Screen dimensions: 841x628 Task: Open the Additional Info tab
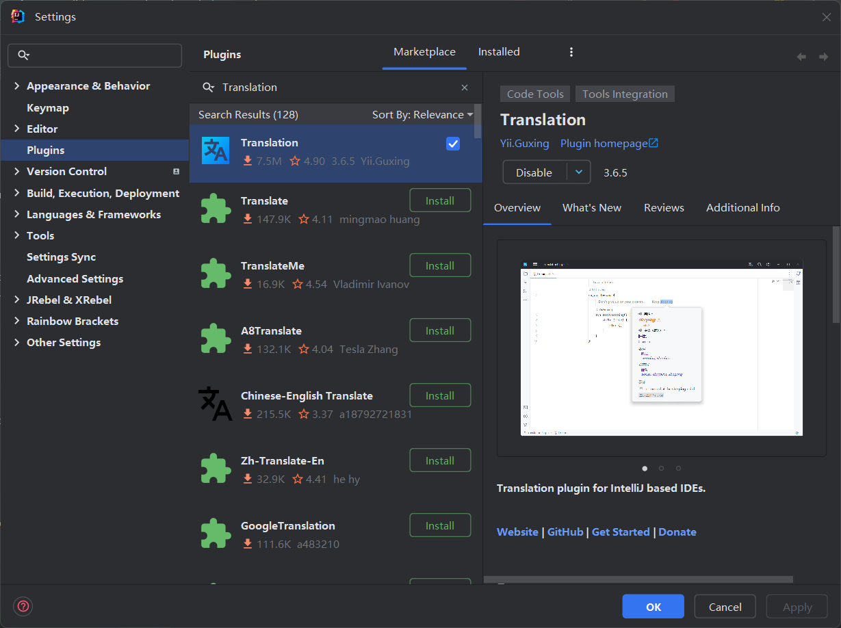(743, 208)
